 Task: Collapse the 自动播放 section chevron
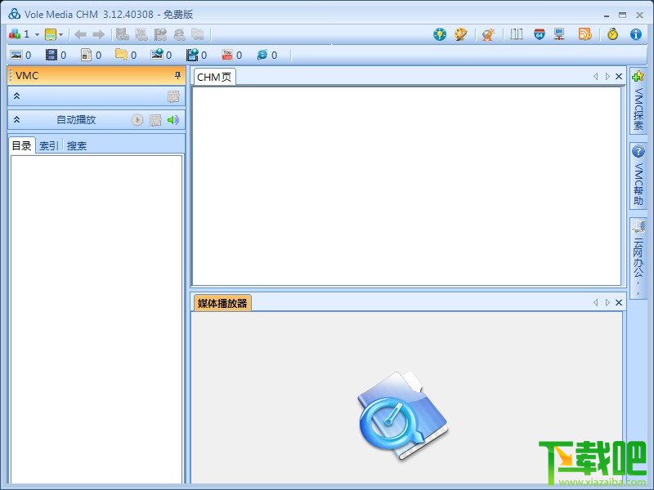16,119
